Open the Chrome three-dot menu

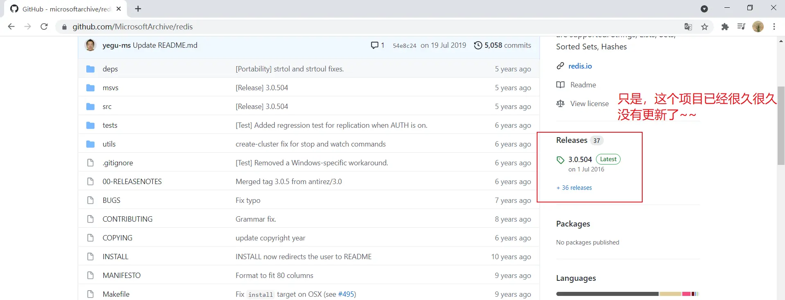pyautogui.click(x=774, y=27)
